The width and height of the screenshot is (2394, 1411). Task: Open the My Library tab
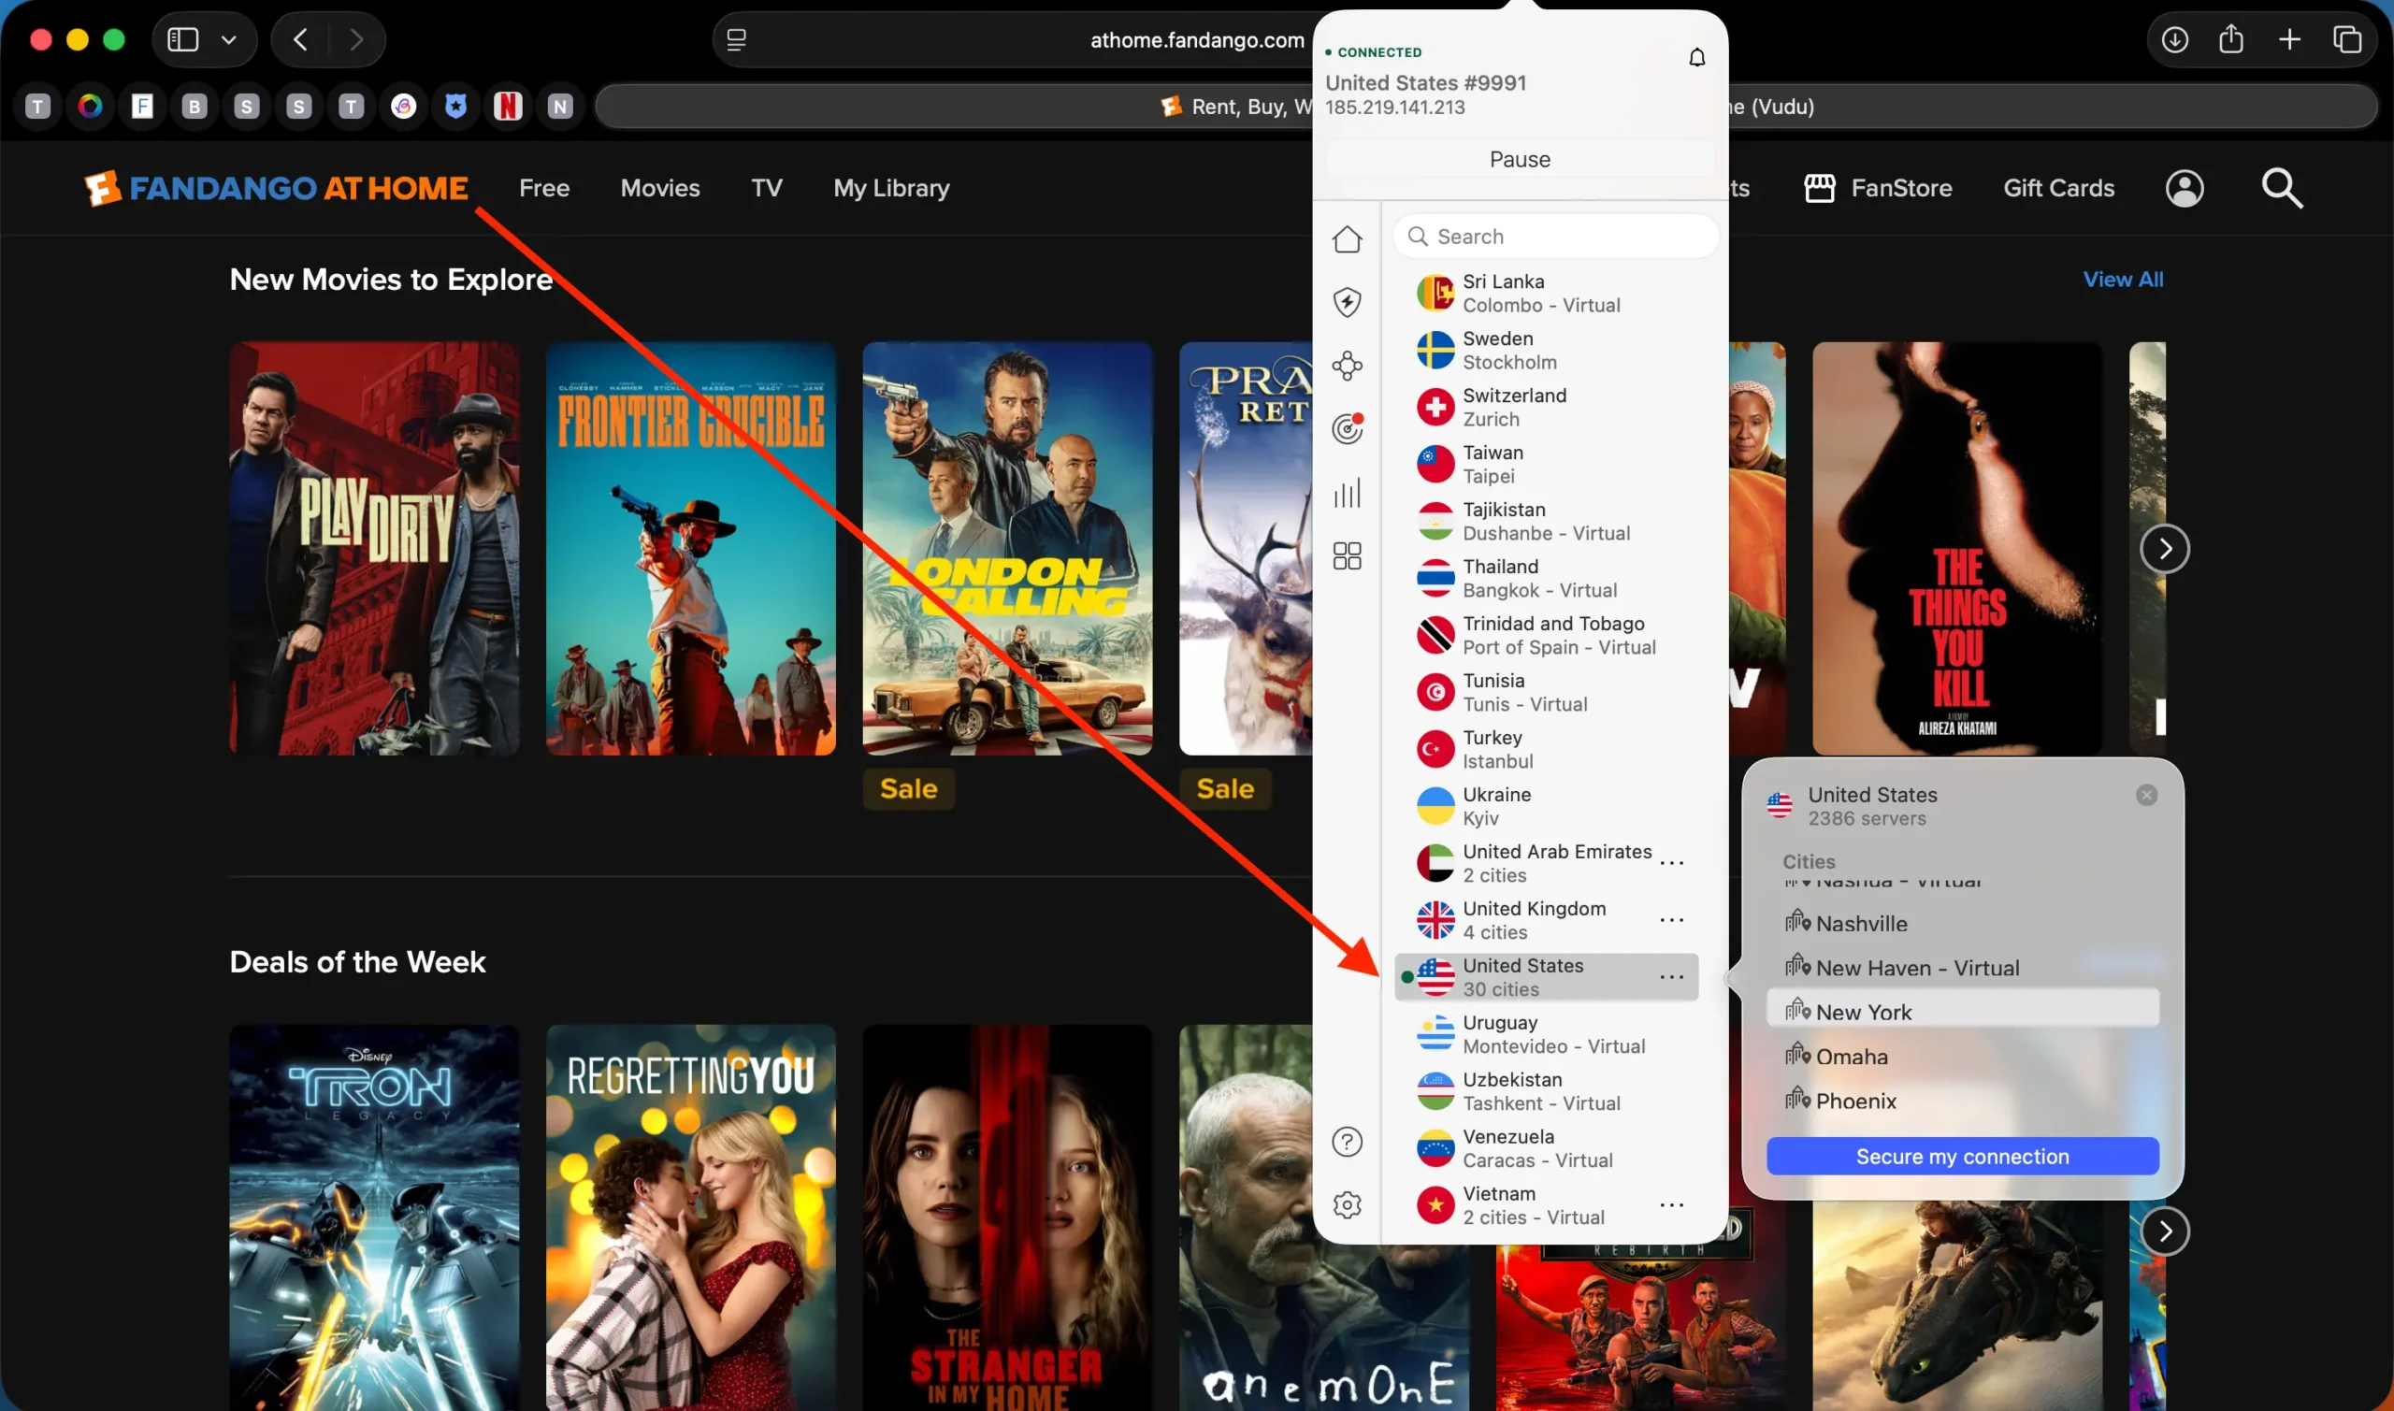(891, 187)
